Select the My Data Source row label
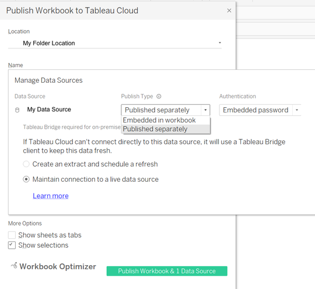 point(49,110)
